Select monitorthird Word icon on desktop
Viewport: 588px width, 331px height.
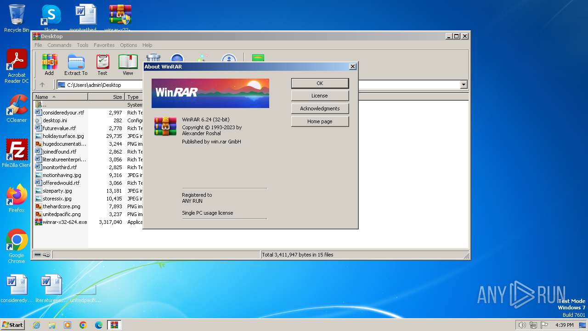click(86, 18)
